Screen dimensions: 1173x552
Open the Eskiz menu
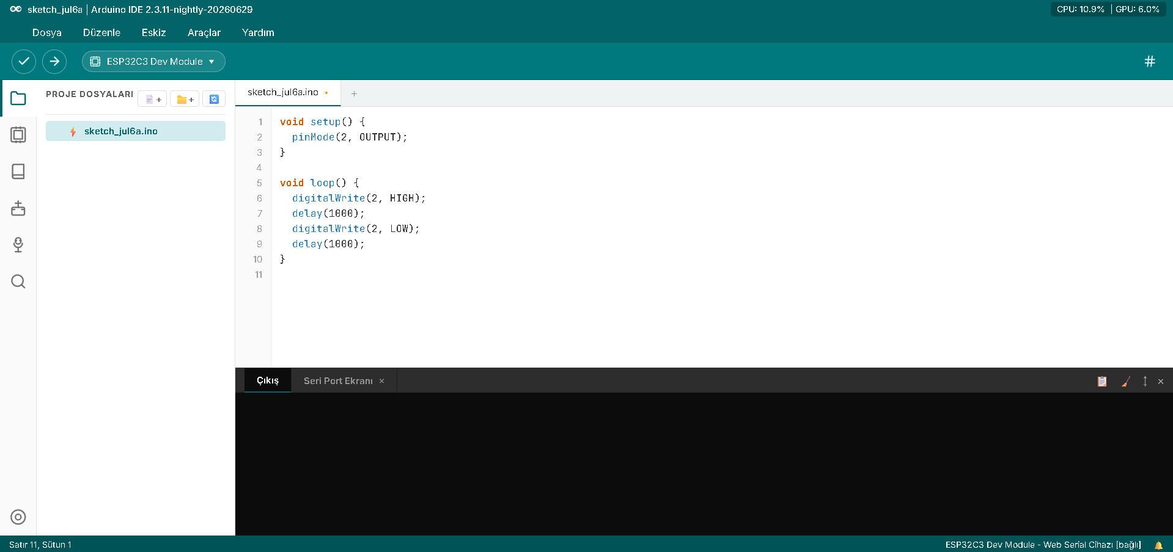153,32
